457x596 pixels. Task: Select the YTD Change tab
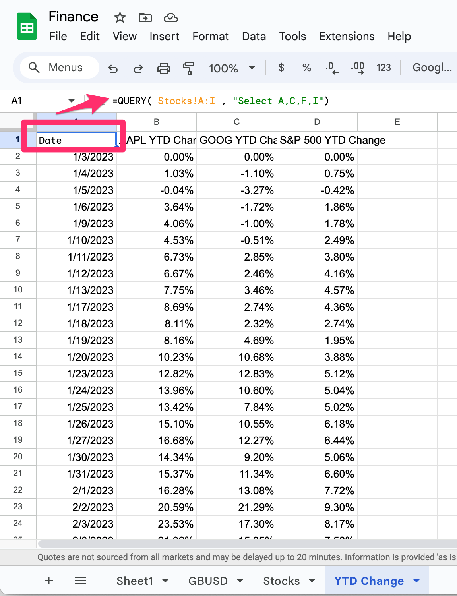(369, 581)
